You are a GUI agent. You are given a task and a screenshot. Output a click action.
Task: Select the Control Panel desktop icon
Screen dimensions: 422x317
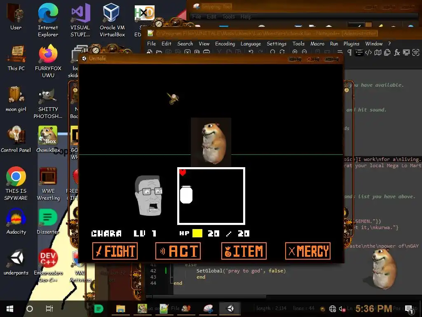(16, 140)
